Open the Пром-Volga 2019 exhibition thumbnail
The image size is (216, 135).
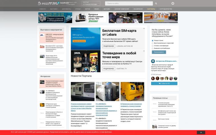42,56
